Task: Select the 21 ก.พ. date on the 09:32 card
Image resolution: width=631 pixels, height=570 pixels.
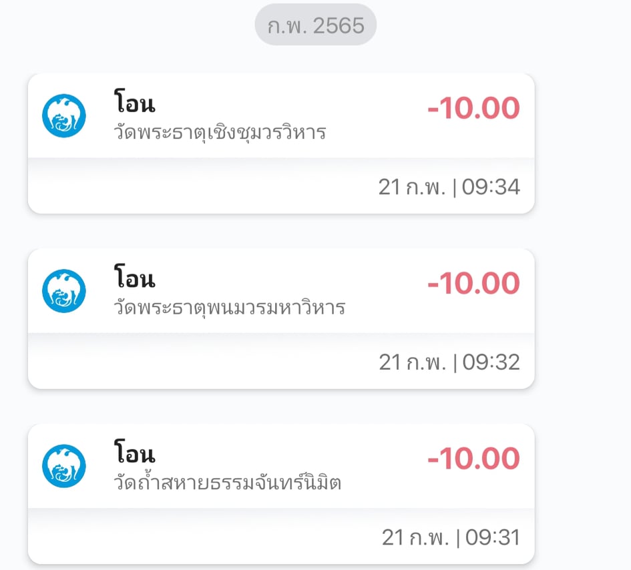Action: tap(411, 362)
